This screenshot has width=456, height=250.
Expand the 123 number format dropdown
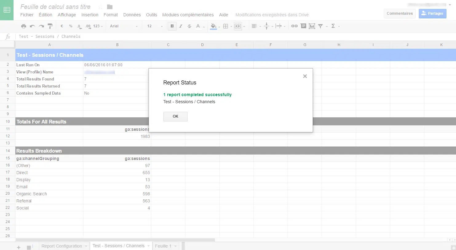coord(98,26)
